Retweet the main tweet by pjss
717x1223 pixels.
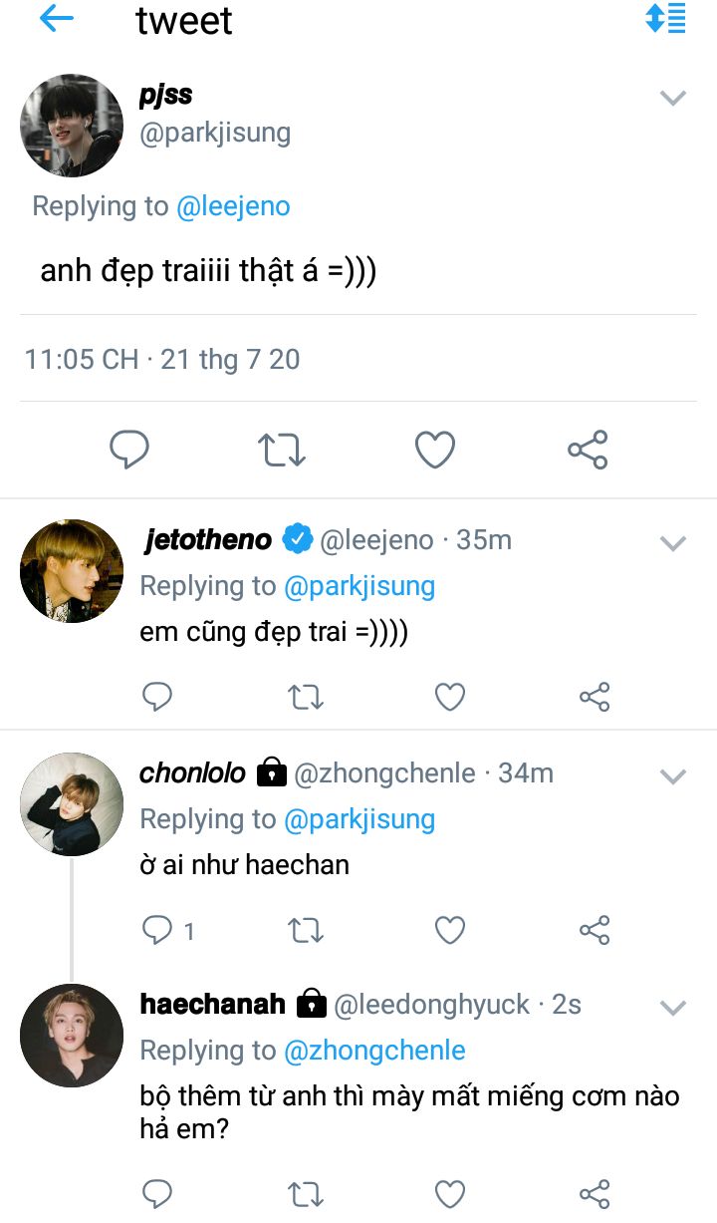click(x=282, y=451)
